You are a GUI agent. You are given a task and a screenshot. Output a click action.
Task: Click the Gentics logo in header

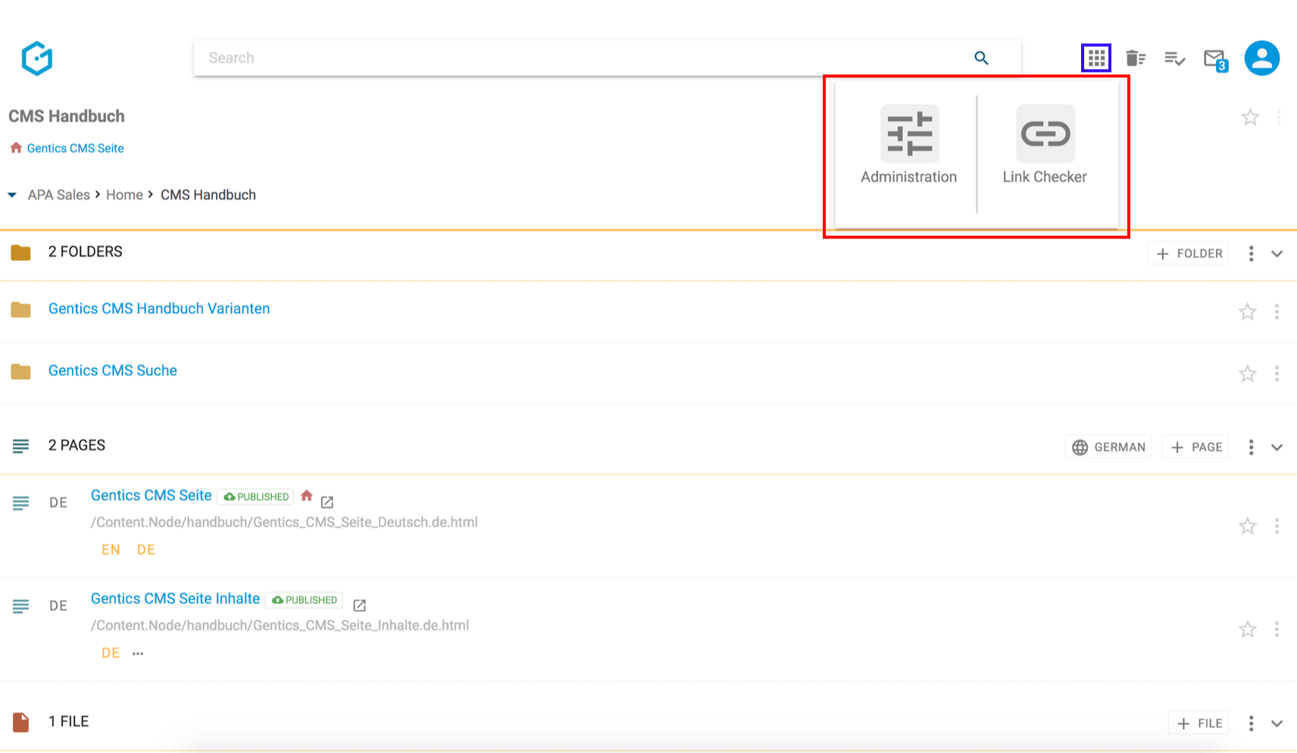[36, 58]
